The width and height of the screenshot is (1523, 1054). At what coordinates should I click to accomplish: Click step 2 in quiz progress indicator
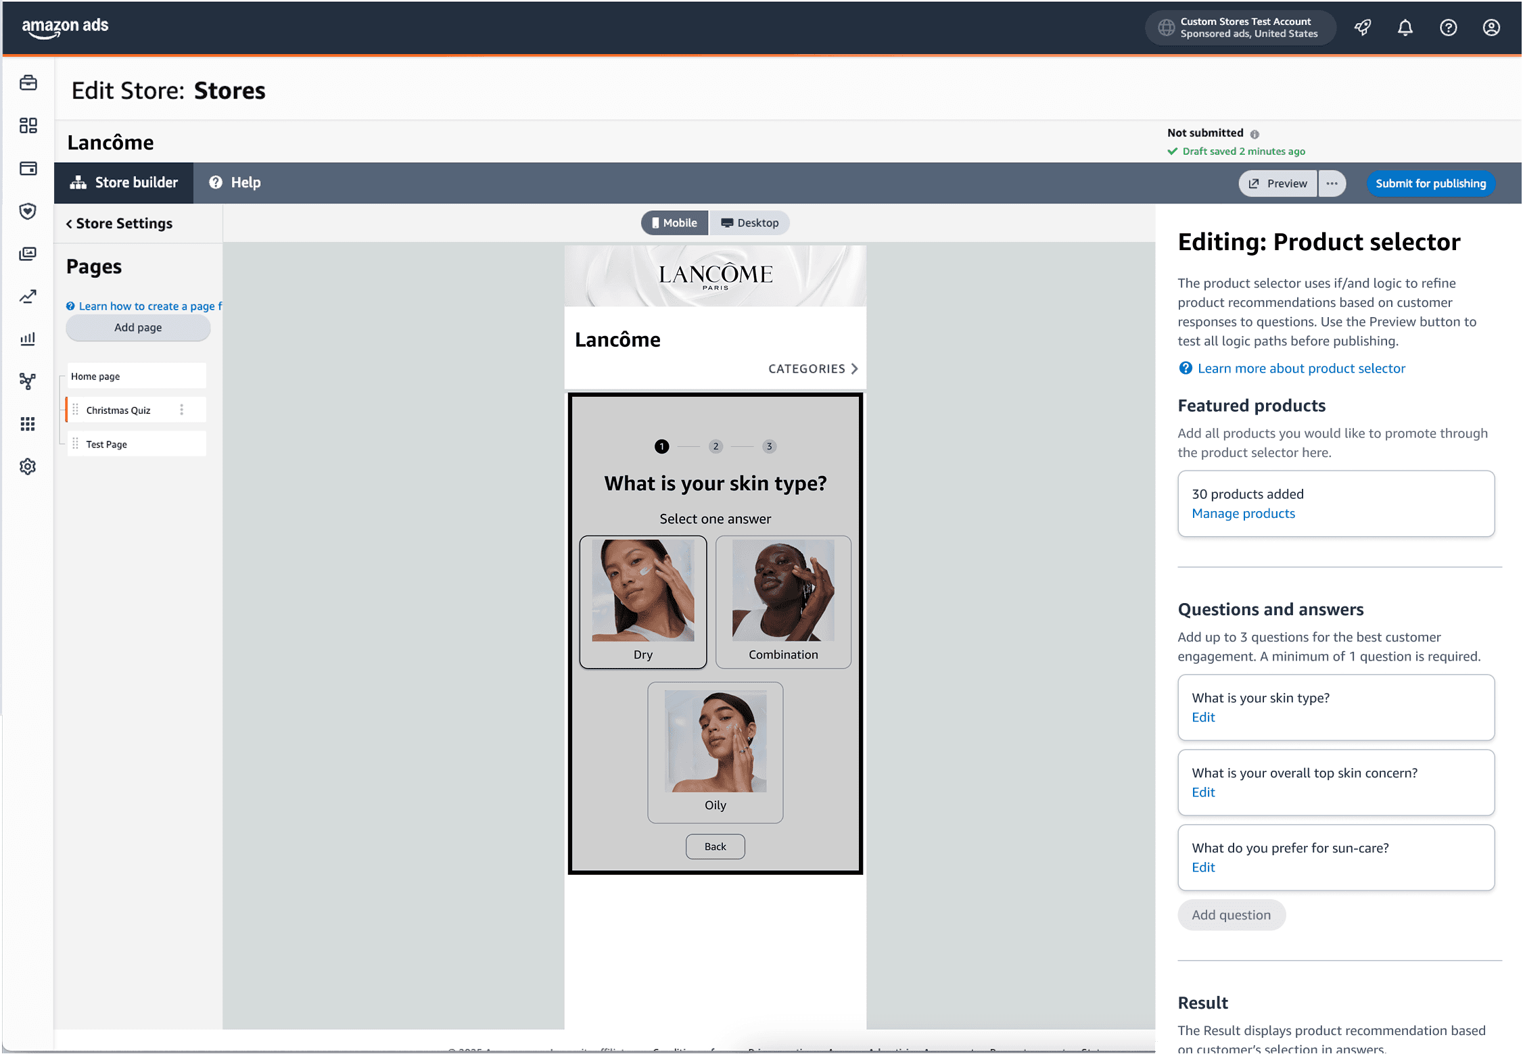(x=716, y=446)
